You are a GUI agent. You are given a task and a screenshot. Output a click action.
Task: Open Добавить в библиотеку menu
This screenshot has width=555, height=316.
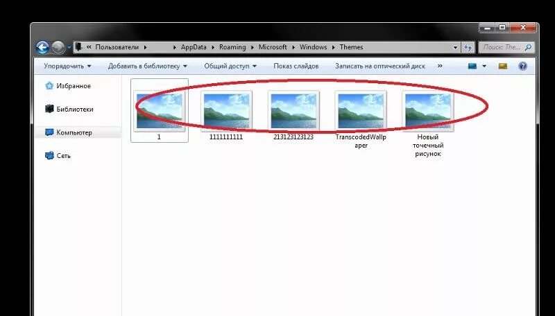coord(148,66)
